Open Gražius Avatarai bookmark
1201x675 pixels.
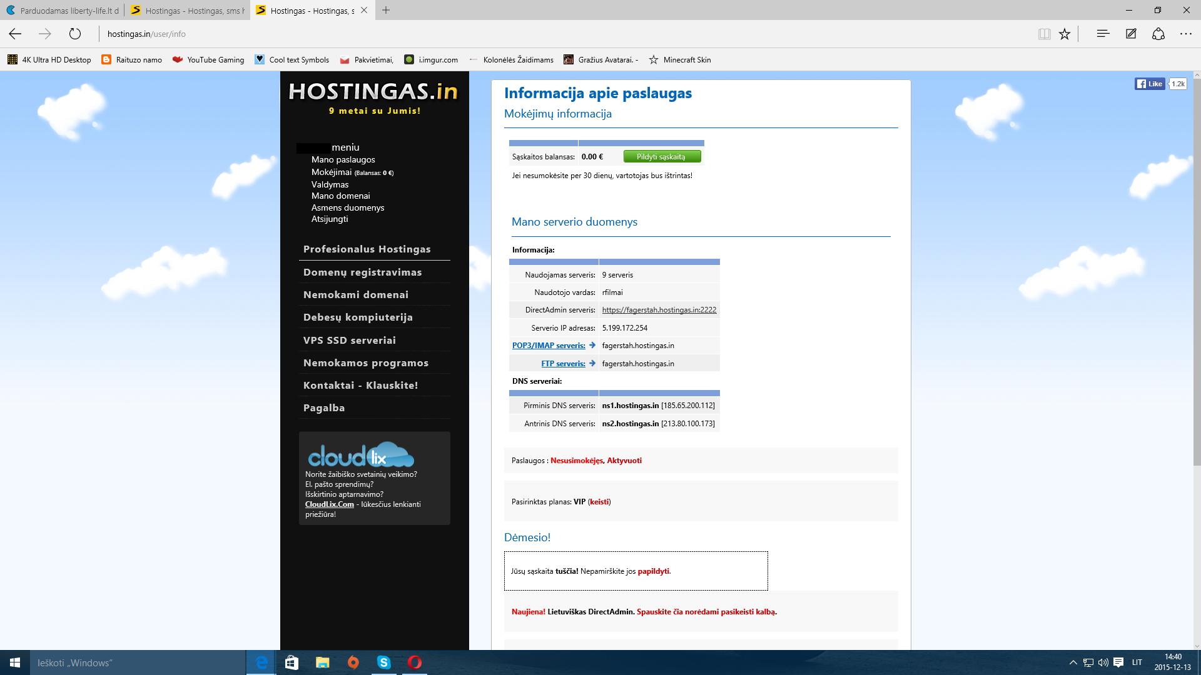click(x=601, y=60)
